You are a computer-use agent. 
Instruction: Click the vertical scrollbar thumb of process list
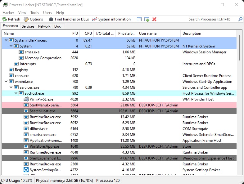(240, 48)
